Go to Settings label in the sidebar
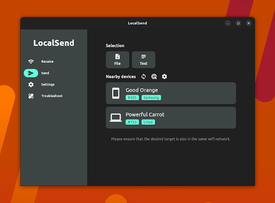 pyautogui.click(x=48, y=85)
